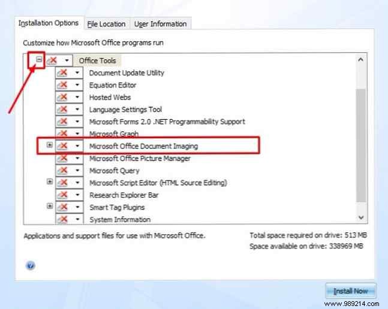Select Equation Editor item
388x309 pixels.
pos(113,85)
